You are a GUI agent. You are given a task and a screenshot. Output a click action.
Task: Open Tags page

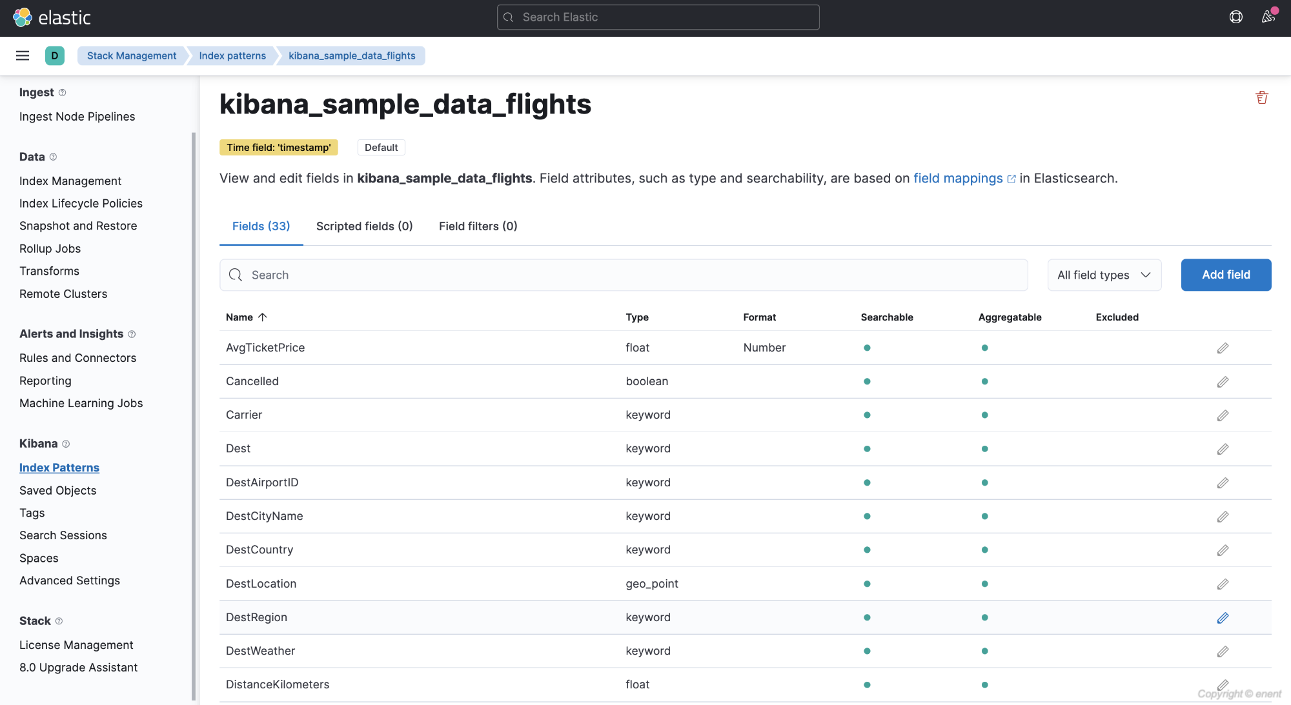(32, 513)
